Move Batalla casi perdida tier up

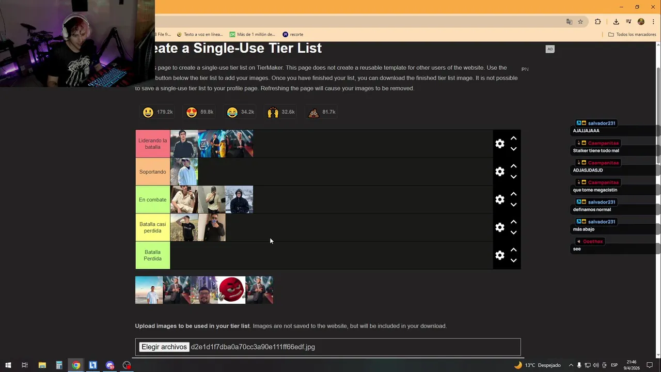tap(513, 222)
